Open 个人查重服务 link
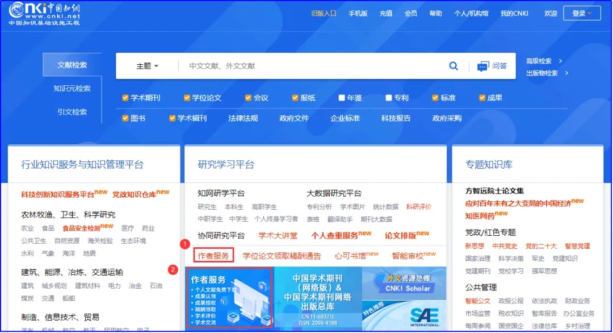This screenshot has width=613, height=333. 334,236
